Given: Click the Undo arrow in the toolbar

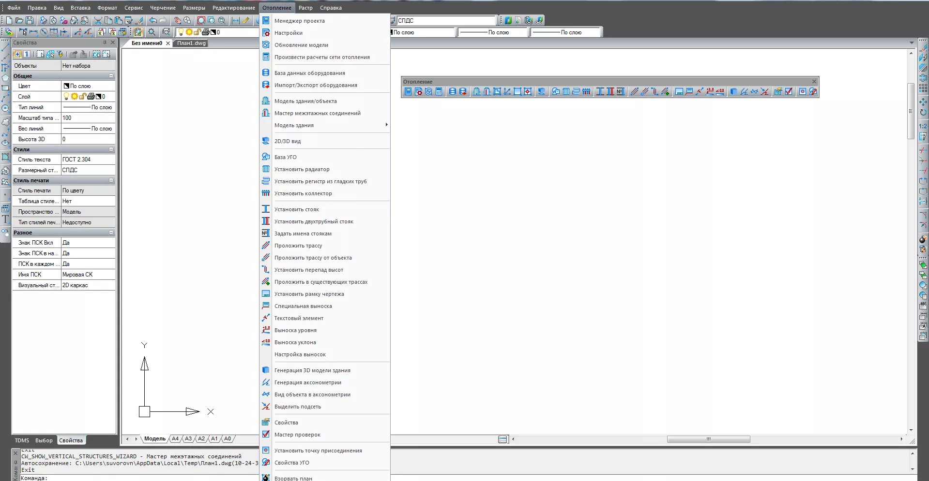Looking at the screenshot, I should coord(153,20).
